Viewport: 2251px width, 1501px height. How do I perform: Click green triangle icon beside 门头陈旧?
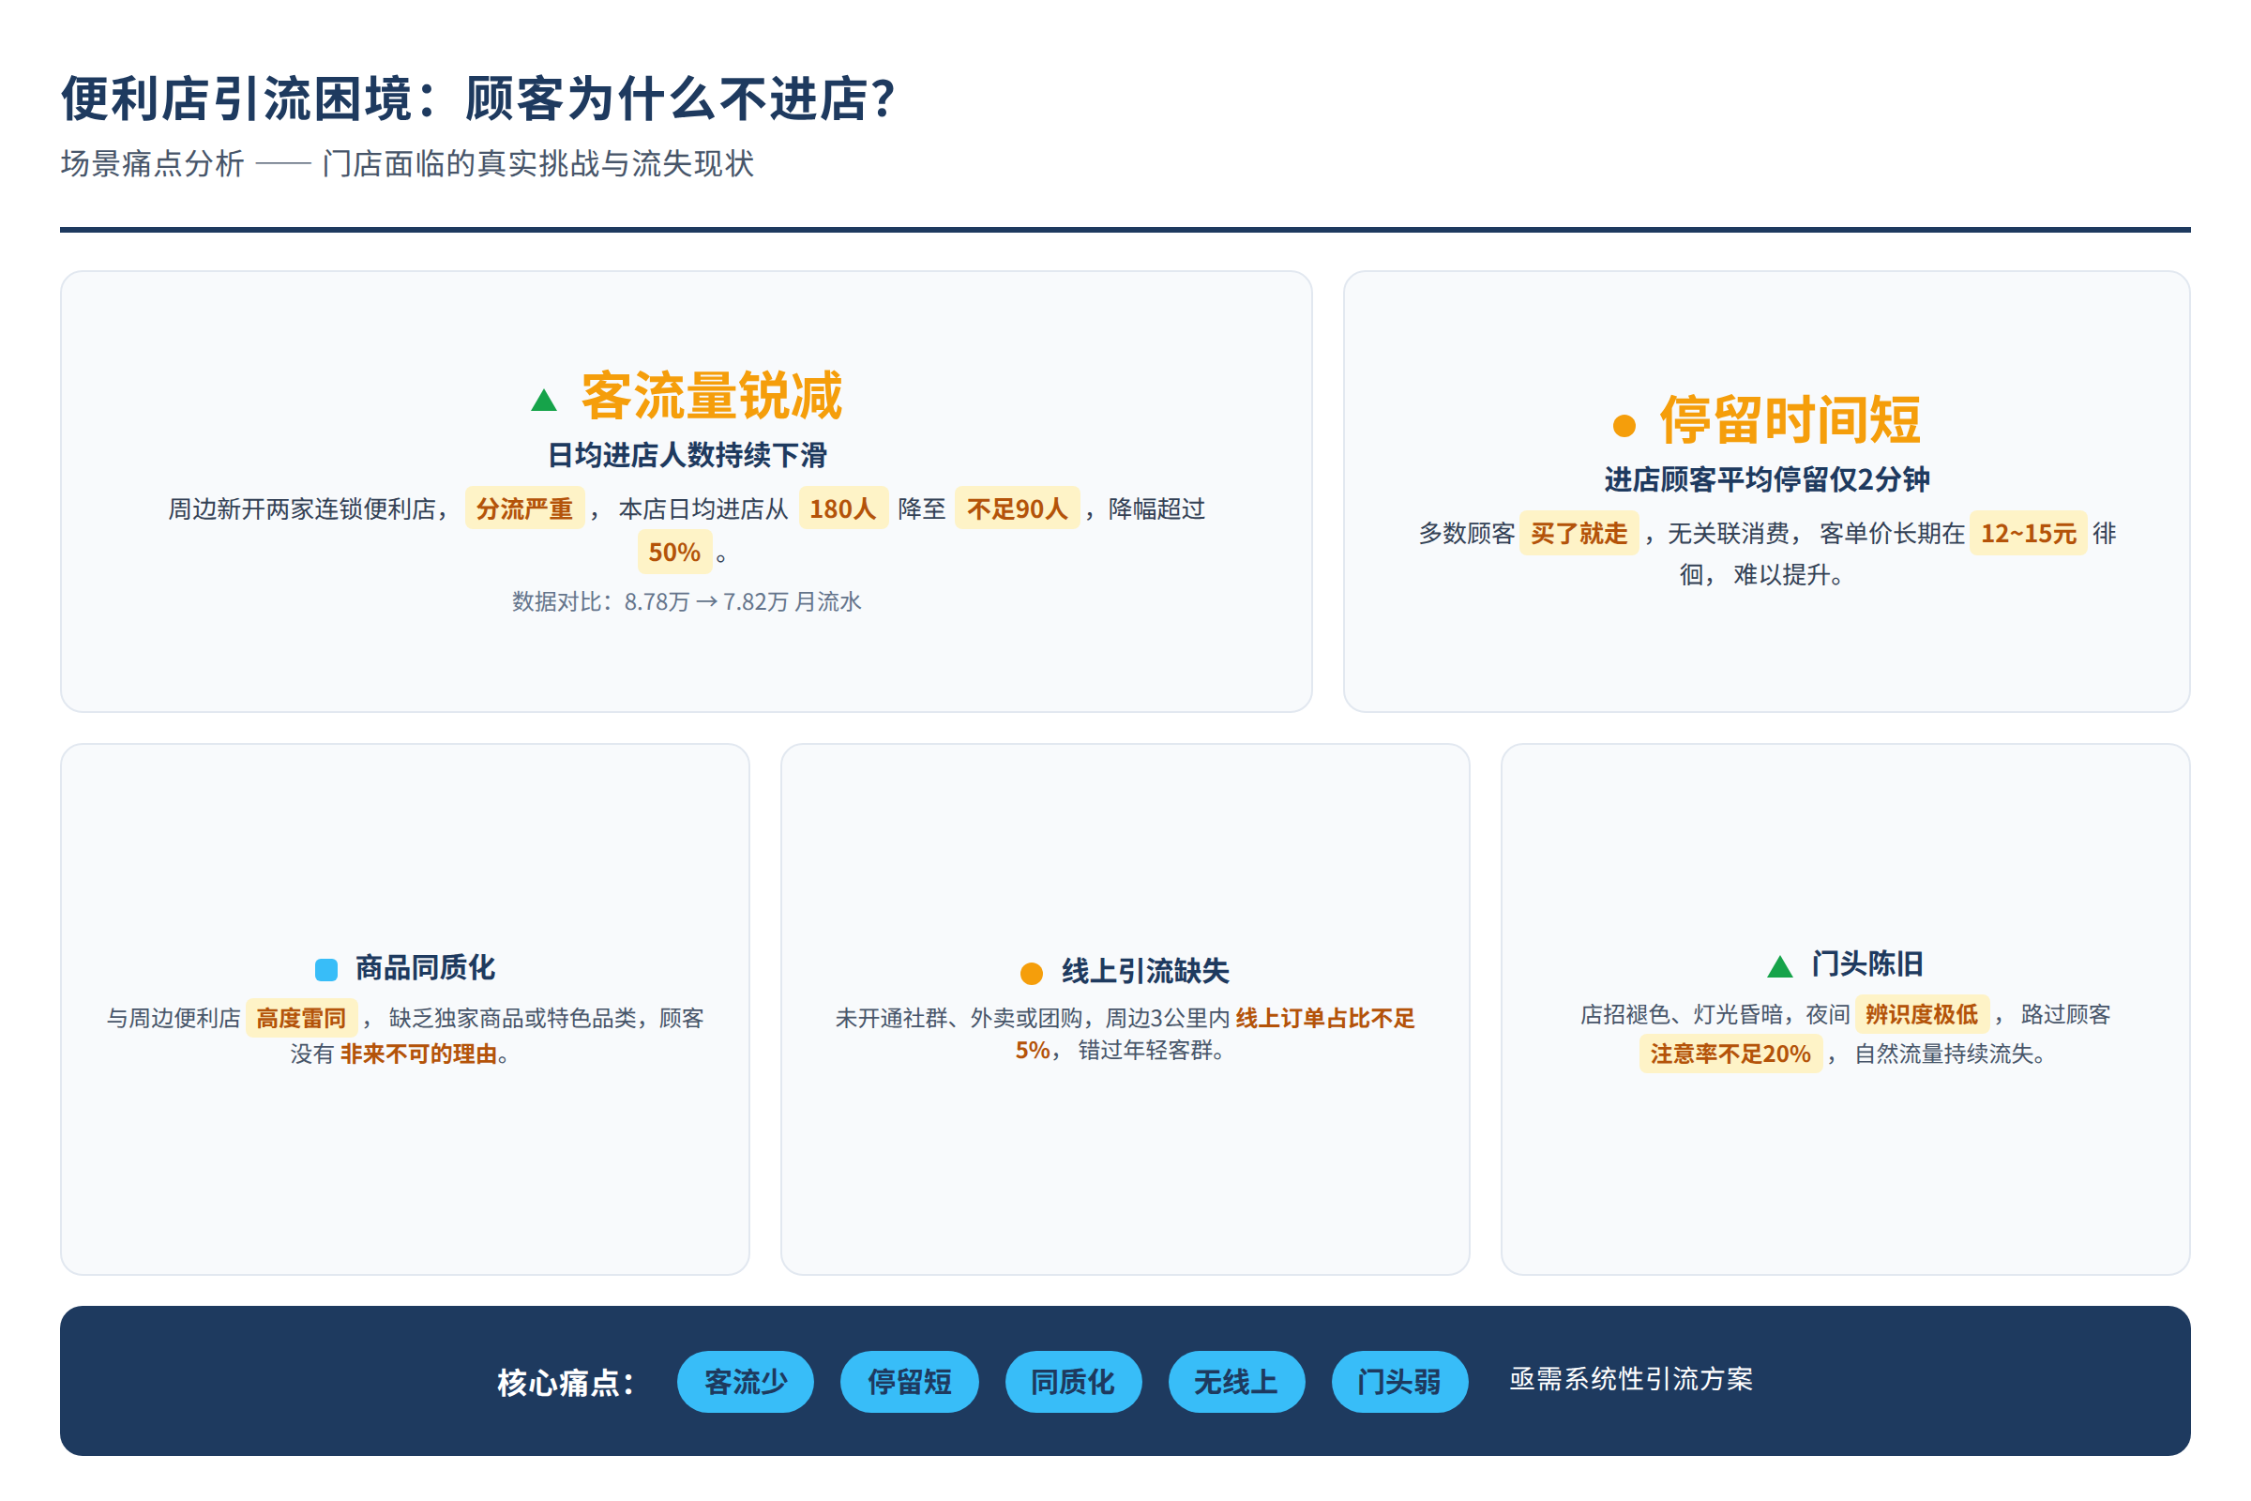(x=1780, y=967)
